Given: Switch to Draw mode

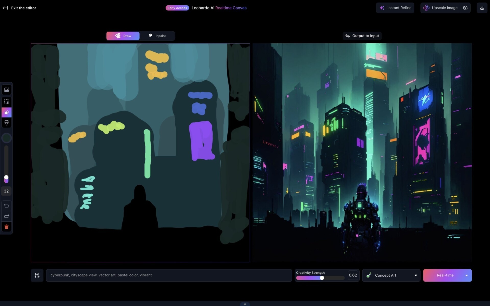Looking at the screenshot, I should tap(123, 36).
